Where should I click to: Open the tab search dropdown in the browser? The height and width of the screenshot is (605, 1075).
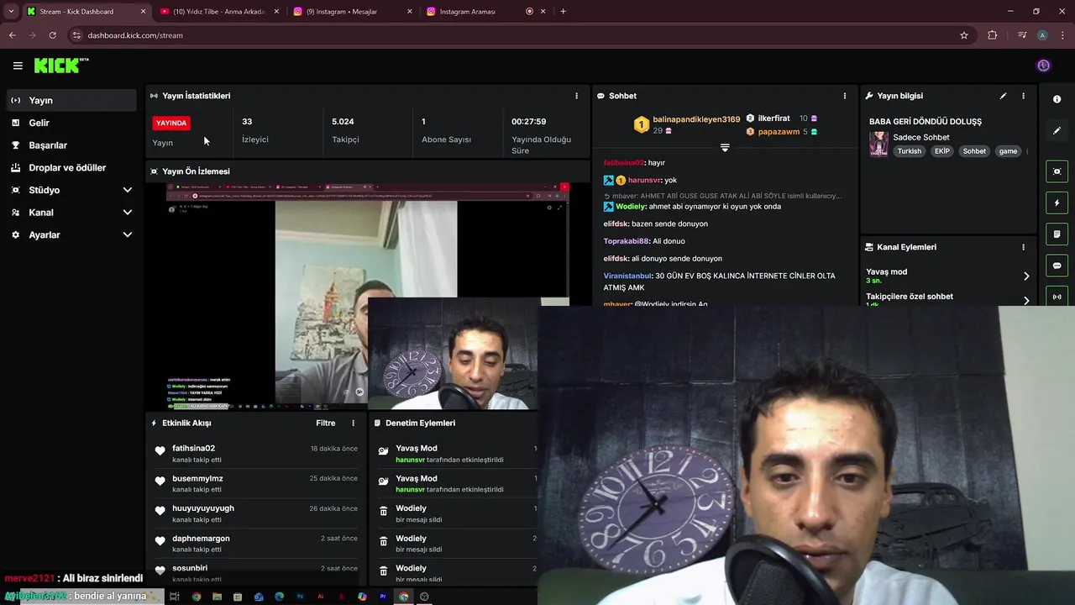11,12
